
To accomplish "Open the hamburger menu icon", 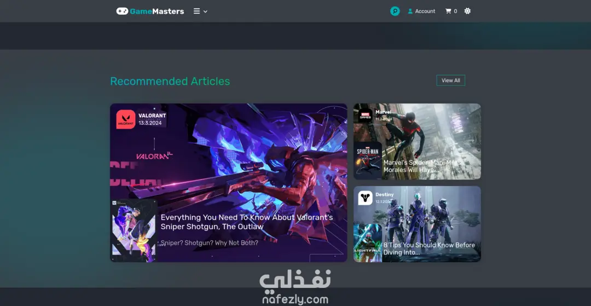I will click(197, 11).
